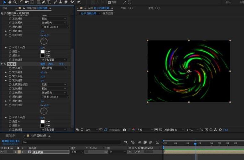
Task: Click 重置 on the 发光 2 effect
Action: (43, 64)
